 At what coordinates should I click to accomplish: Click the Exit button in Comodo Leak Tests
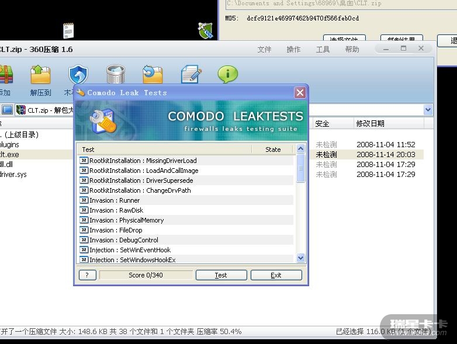276,275
